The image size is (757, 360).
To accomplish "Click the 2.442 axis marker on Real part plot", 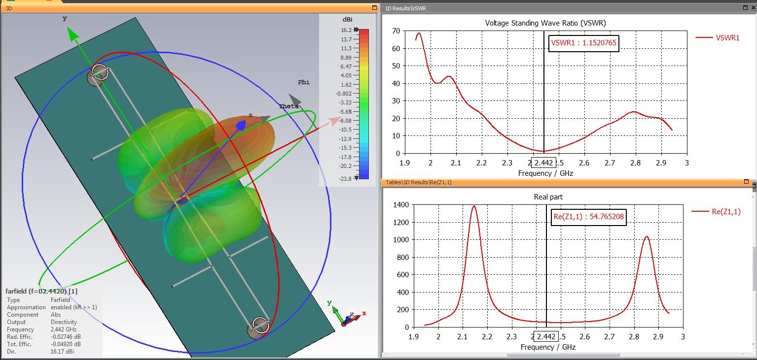I will pyautogui.click(x=545, y=337).
